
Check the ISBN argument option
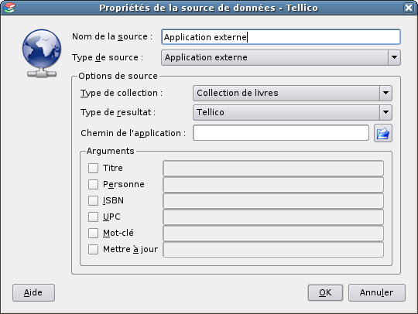[x=94, y=200]
